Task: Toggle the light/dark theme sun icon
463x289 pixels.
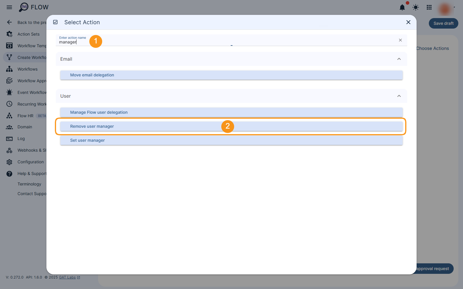Action: [x=416, y=7]
